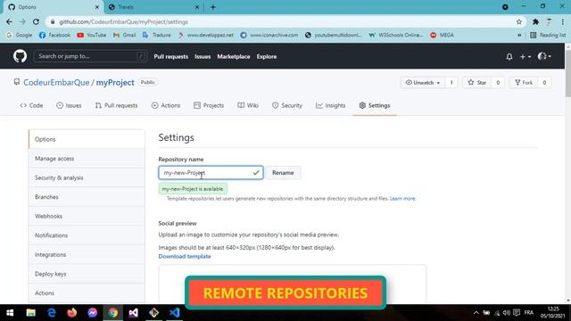Open the user avatar menu
571x321 pixels.
point(544,56)
